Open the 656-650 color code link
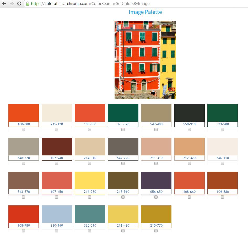The height and width of the screenshot is (236, 248). click(x=156, y=192)
